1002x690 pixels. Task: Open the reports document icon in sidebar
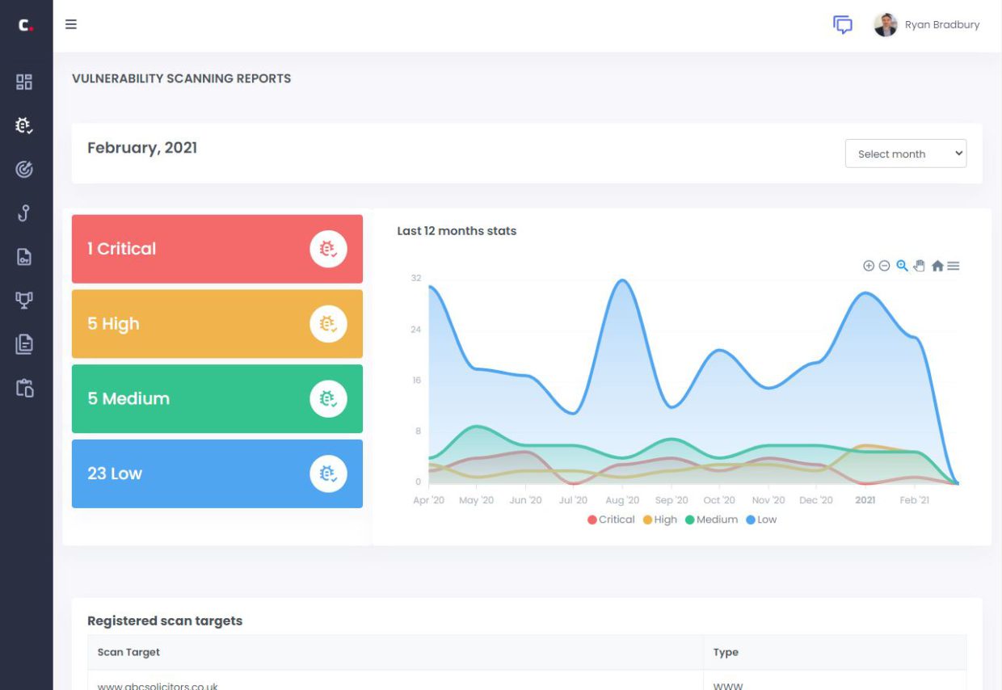[x=23, y=343]
